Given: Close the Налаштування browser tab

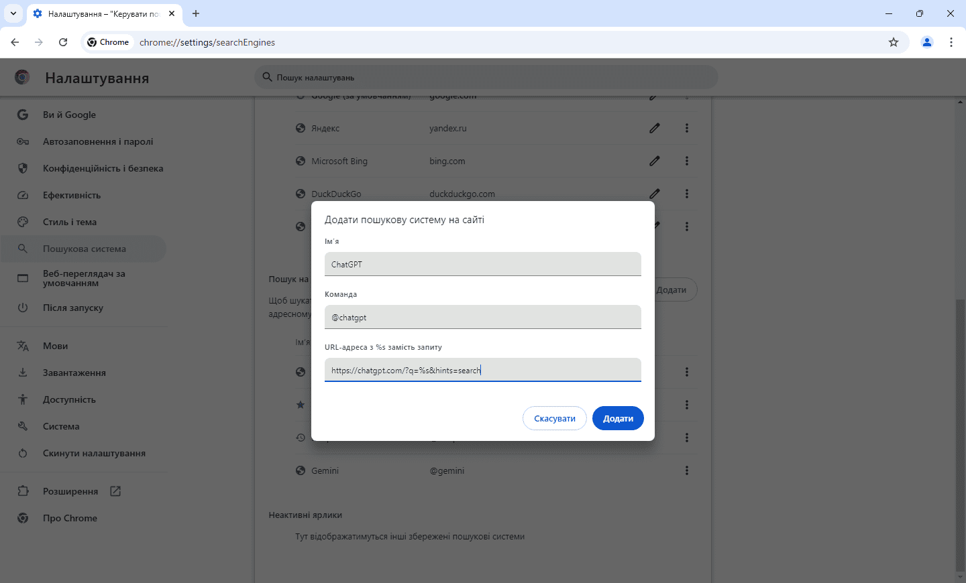Looking at the screenshot, I should pos(172,13).
